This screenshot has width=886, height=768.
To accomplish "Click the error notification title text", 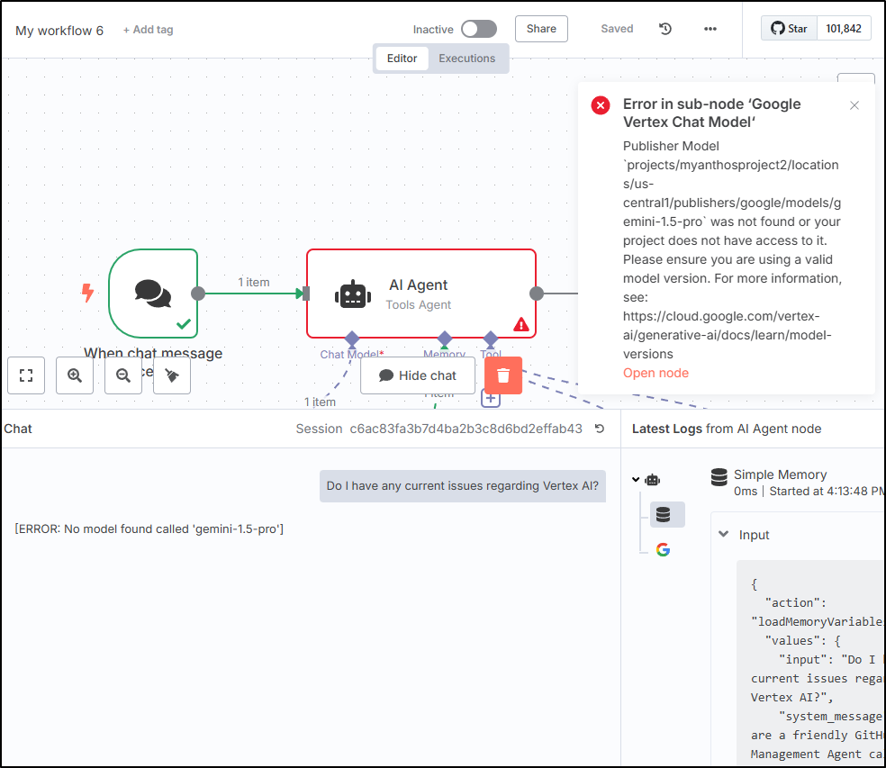I will [x=711, y=113].
